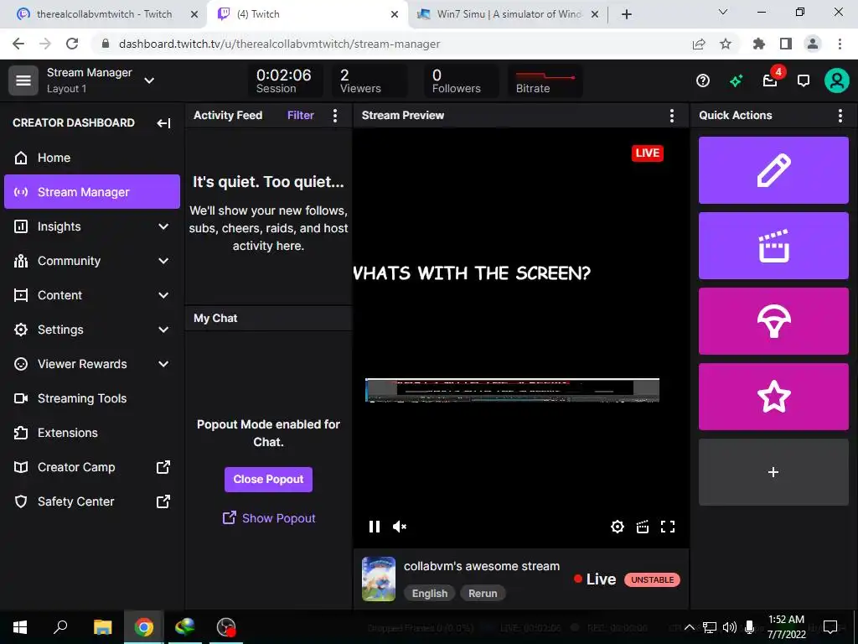This screenshot has height=644, width=858.
Task: Open the hamburger navigation menu
Action: [x=23, y=80]
